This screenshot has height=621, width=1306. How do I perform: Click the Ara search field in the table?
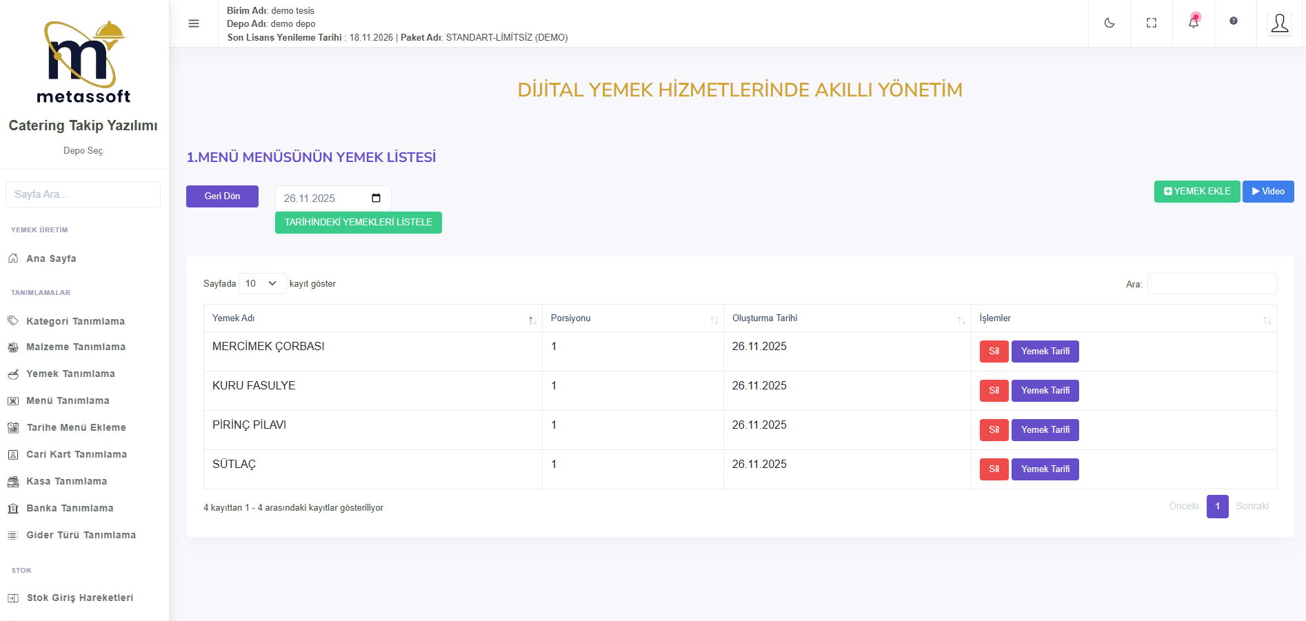tap(1211, 284)
